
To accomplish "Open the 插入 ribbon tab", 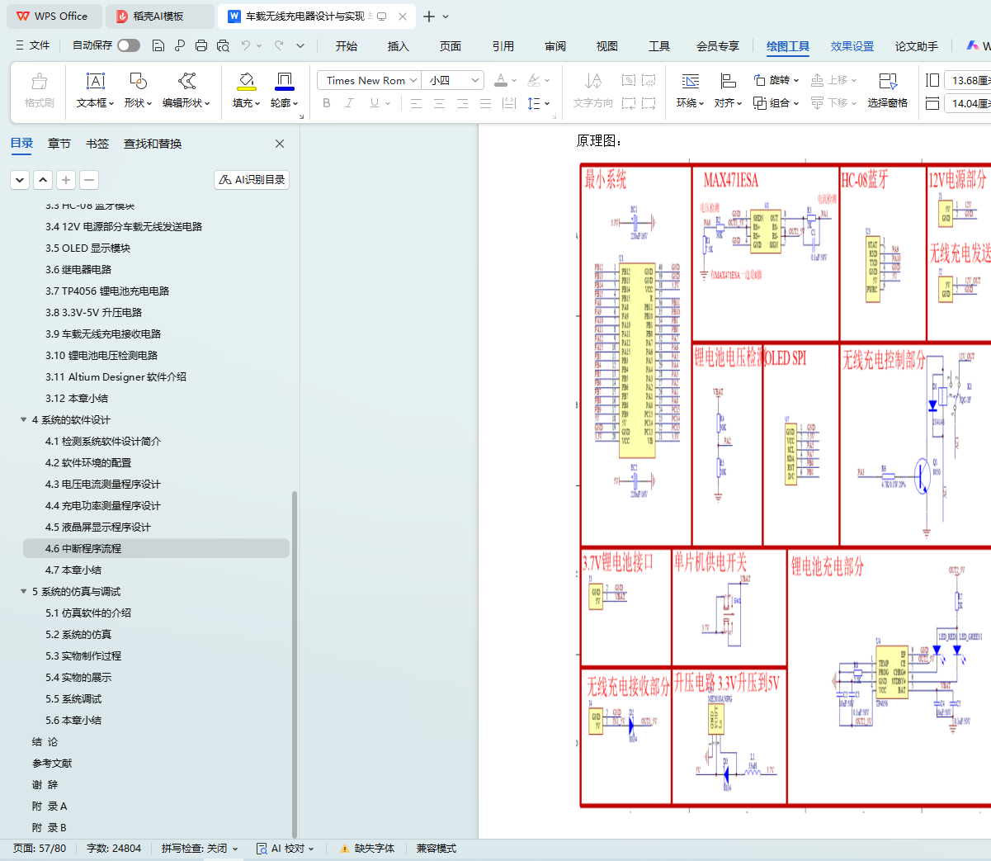I will pyautogui.click(x=398, y=46).
